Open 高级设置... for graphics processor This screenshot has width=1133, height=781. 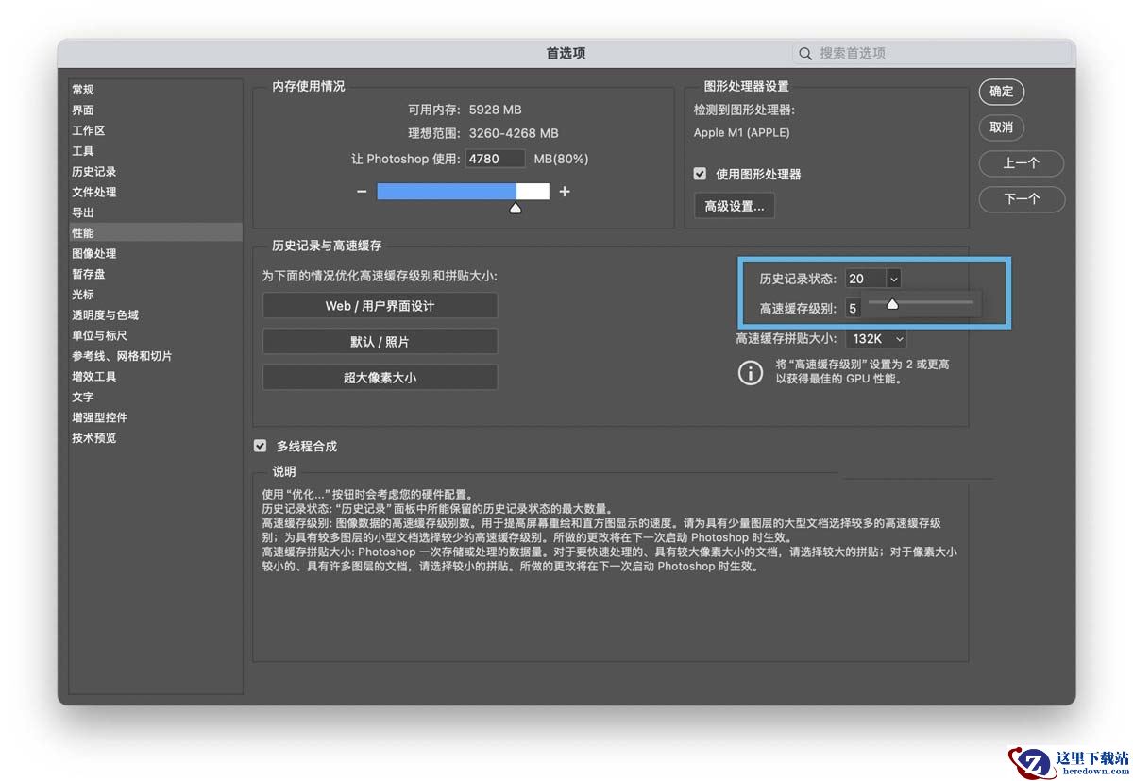735,206
